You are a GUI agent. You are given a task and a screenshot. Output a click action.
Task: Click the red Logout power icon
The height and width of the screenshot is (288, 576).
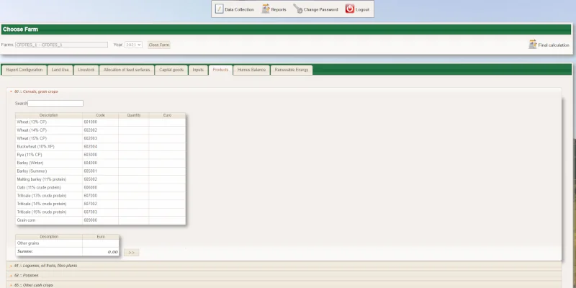pos(350,9)
